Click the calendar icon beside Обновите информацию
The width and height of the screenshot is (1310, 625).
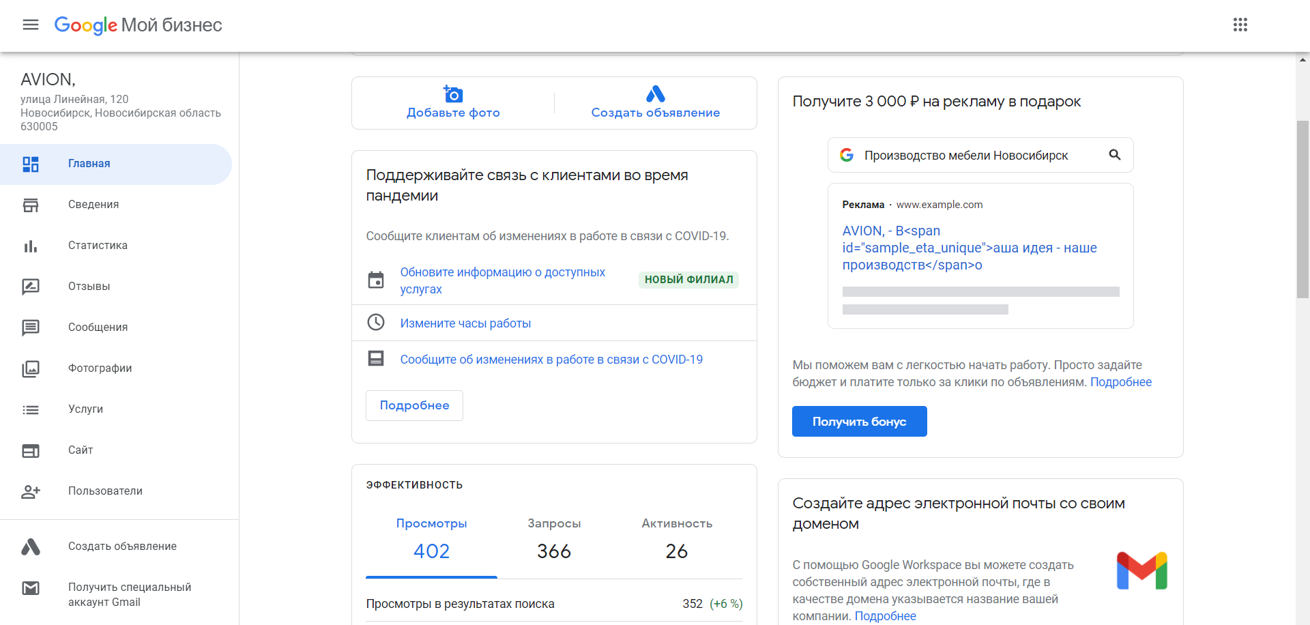tap(376, 280)
